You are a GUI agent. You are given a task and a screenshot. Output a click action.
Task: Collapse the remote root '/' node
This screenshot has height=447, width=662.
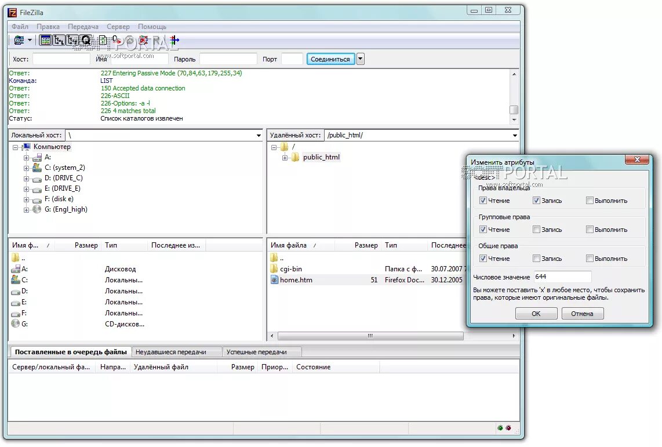pos(274,147)
